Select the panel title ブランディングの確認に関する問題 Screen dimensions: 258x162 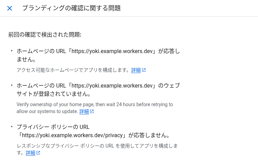[x=72, y=8]
